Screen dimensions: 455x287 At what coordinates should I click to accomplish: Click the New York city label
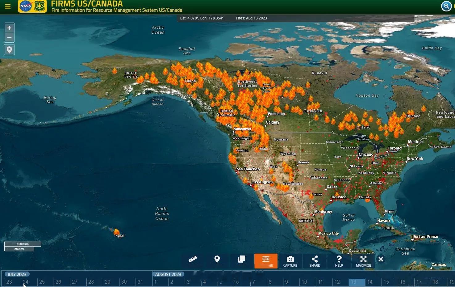click(x=415, y=159)
